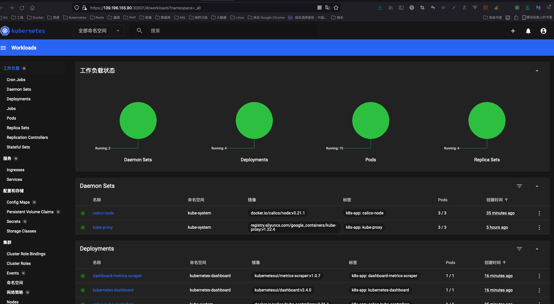Open Ingresses in sidebar
Viewport: 554px width, 304px height.
point(16,170)
